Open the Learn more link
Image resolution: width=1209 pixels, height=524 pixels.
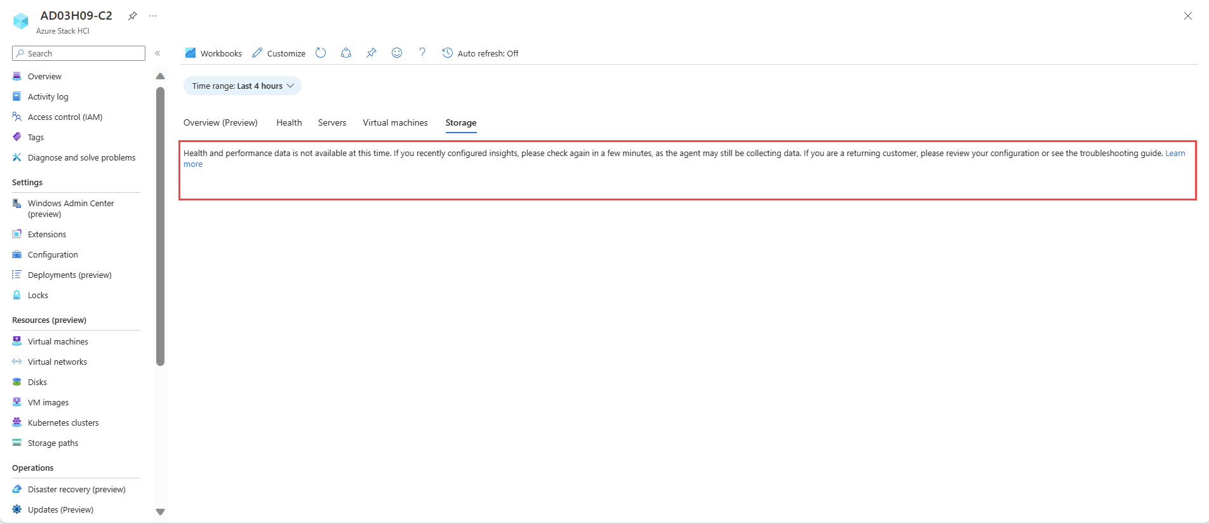1175,154
